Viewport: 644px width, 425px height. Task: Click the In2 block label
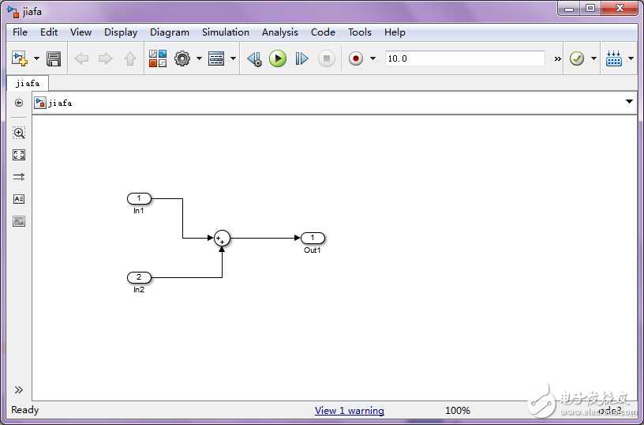pyautogui.click(x=139, y=289)
